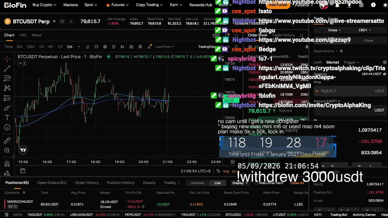Open chart scale settings gear icon
The height and width of the screenshot is (218, 388).
(232, 162)
